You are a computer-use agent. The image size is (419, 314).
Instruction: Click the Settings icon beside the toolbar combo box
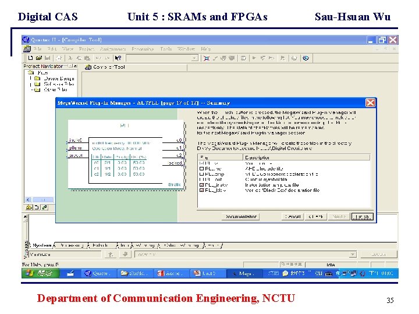[x=206, y=58]
